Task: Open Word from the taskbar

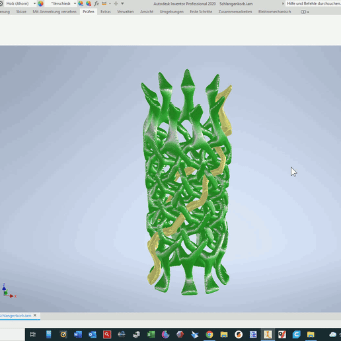Action: coord(78,334)
